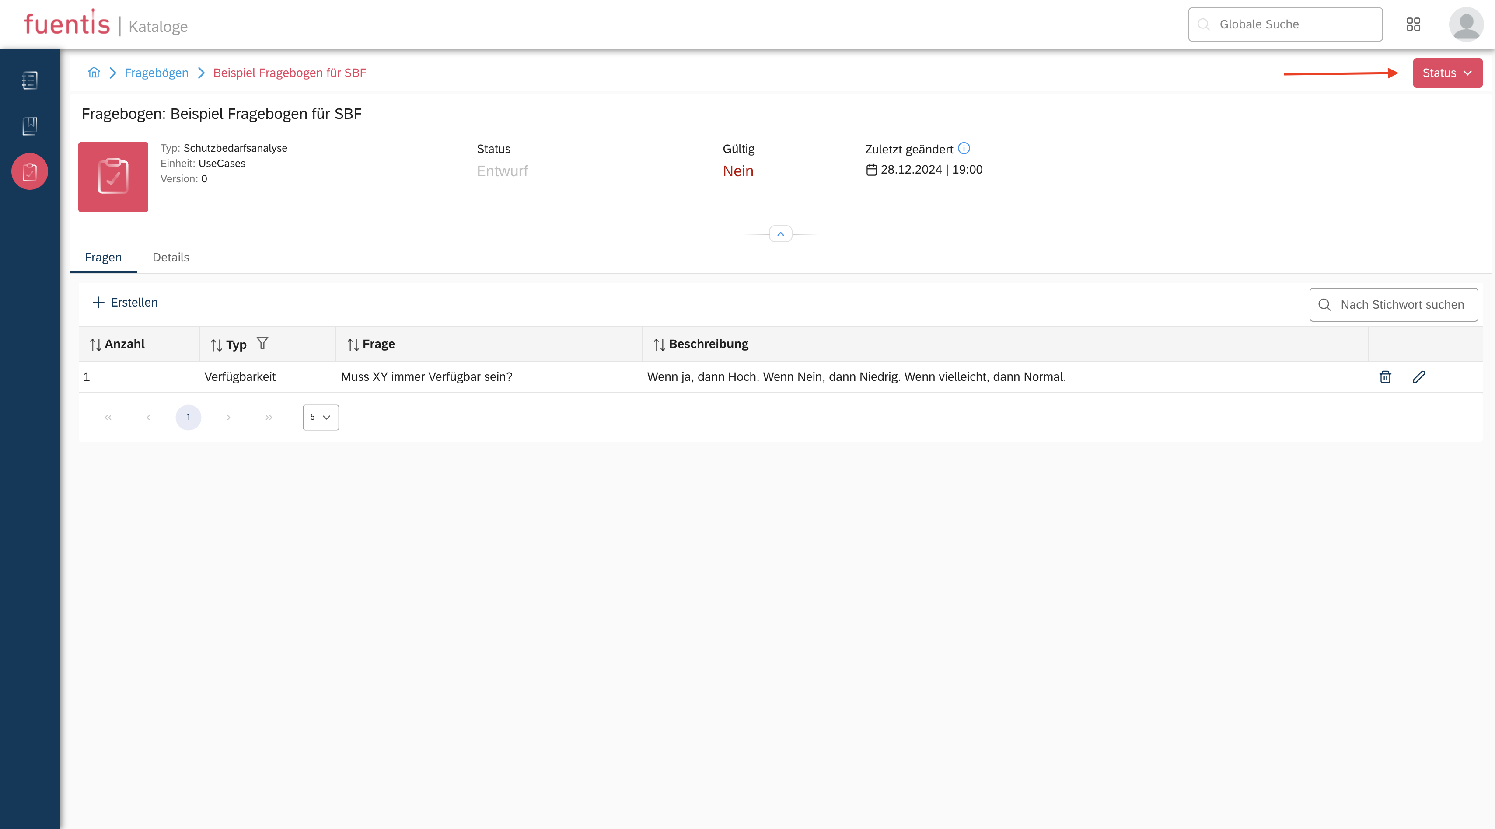
Task: Select the clipboard questionnaire sidebar icon
Action: click(30, 172)
